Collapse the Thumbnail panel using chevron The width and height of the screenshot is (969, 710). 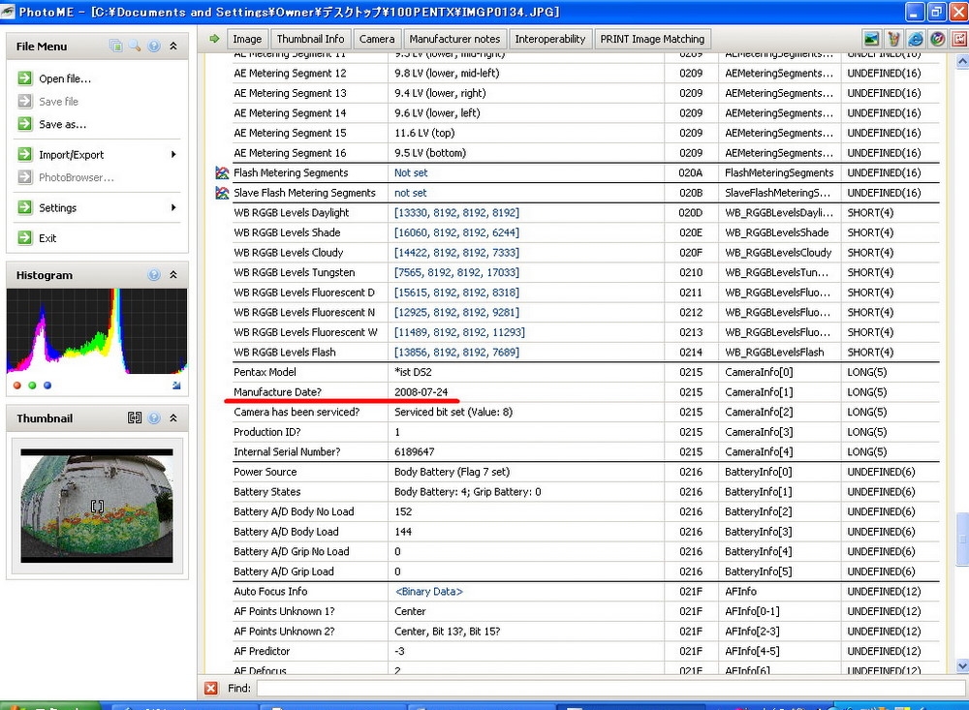point(173,418)
